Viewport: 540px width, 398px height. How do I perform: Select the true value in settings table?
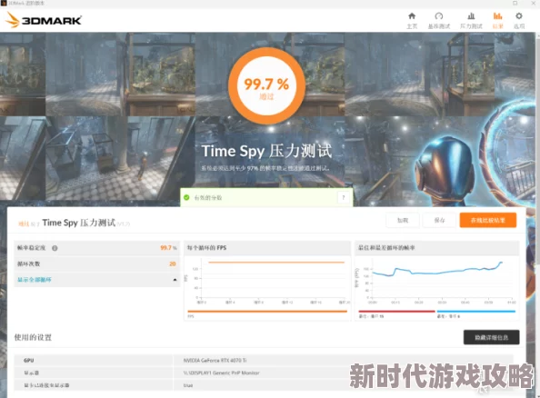tap(188, 385)
